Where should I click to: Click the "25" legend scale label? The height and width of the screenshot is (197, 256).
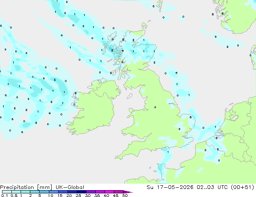point(78,195)
